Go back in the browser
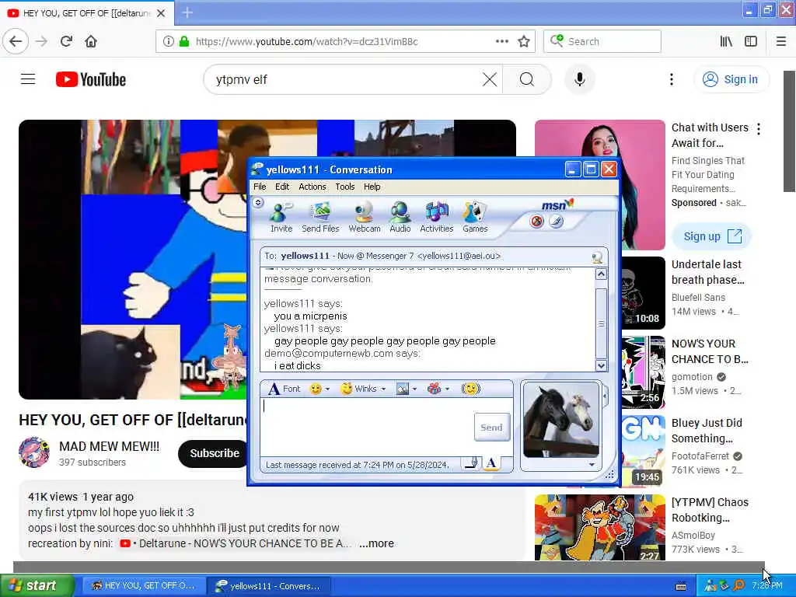Viewport: 796px width, 597px height. 16,41
